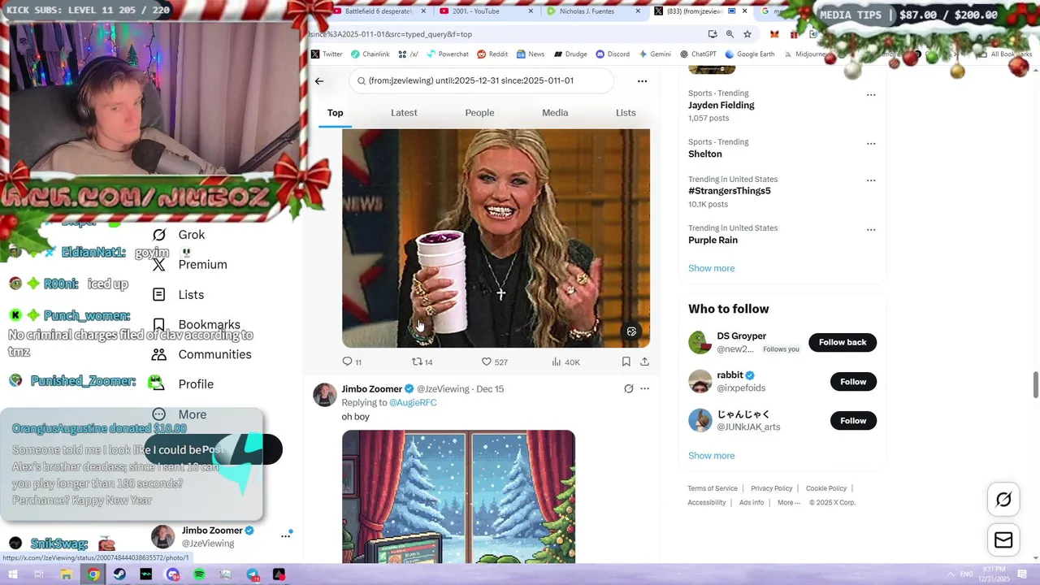Open Communities in sidebar
This screenshot has height=585, width=1040.
click(x=201, y=354)
